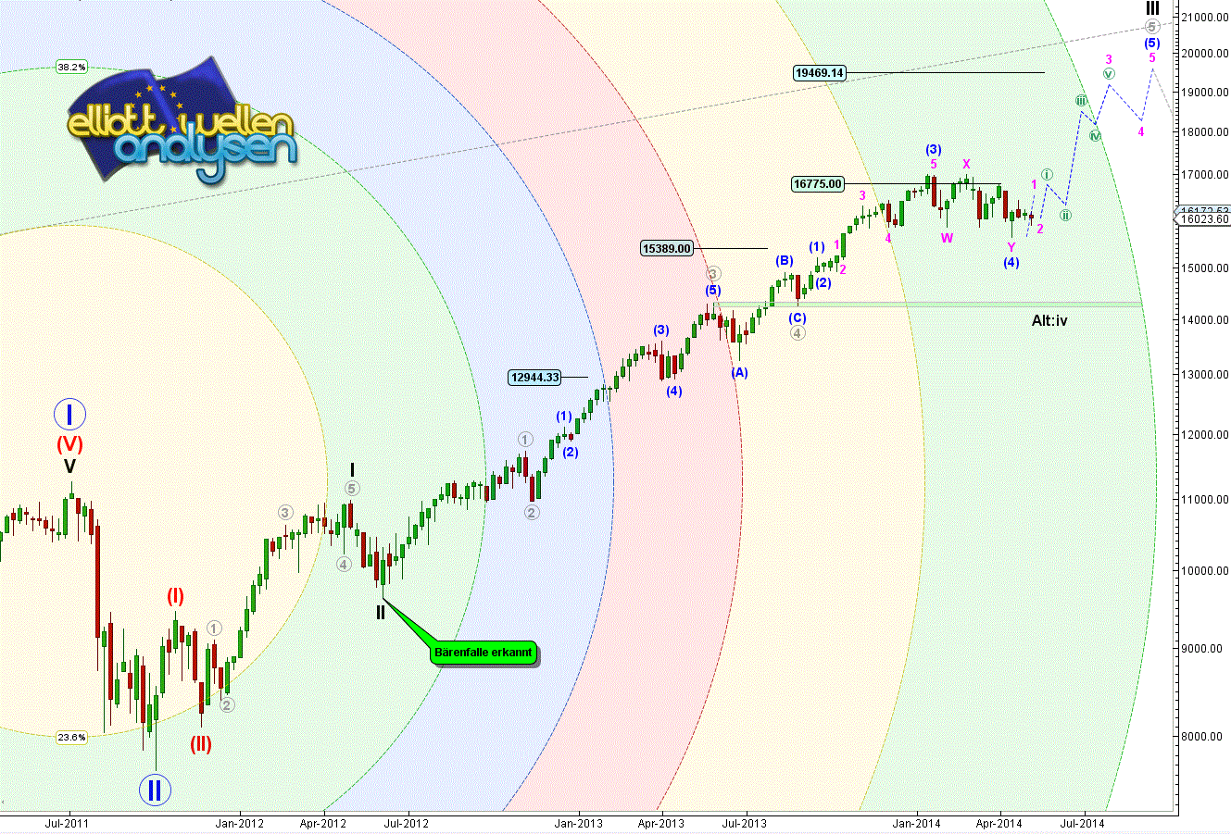
Task: Select the 21000.00 price axis label
Action: (x=1203, y=18)
